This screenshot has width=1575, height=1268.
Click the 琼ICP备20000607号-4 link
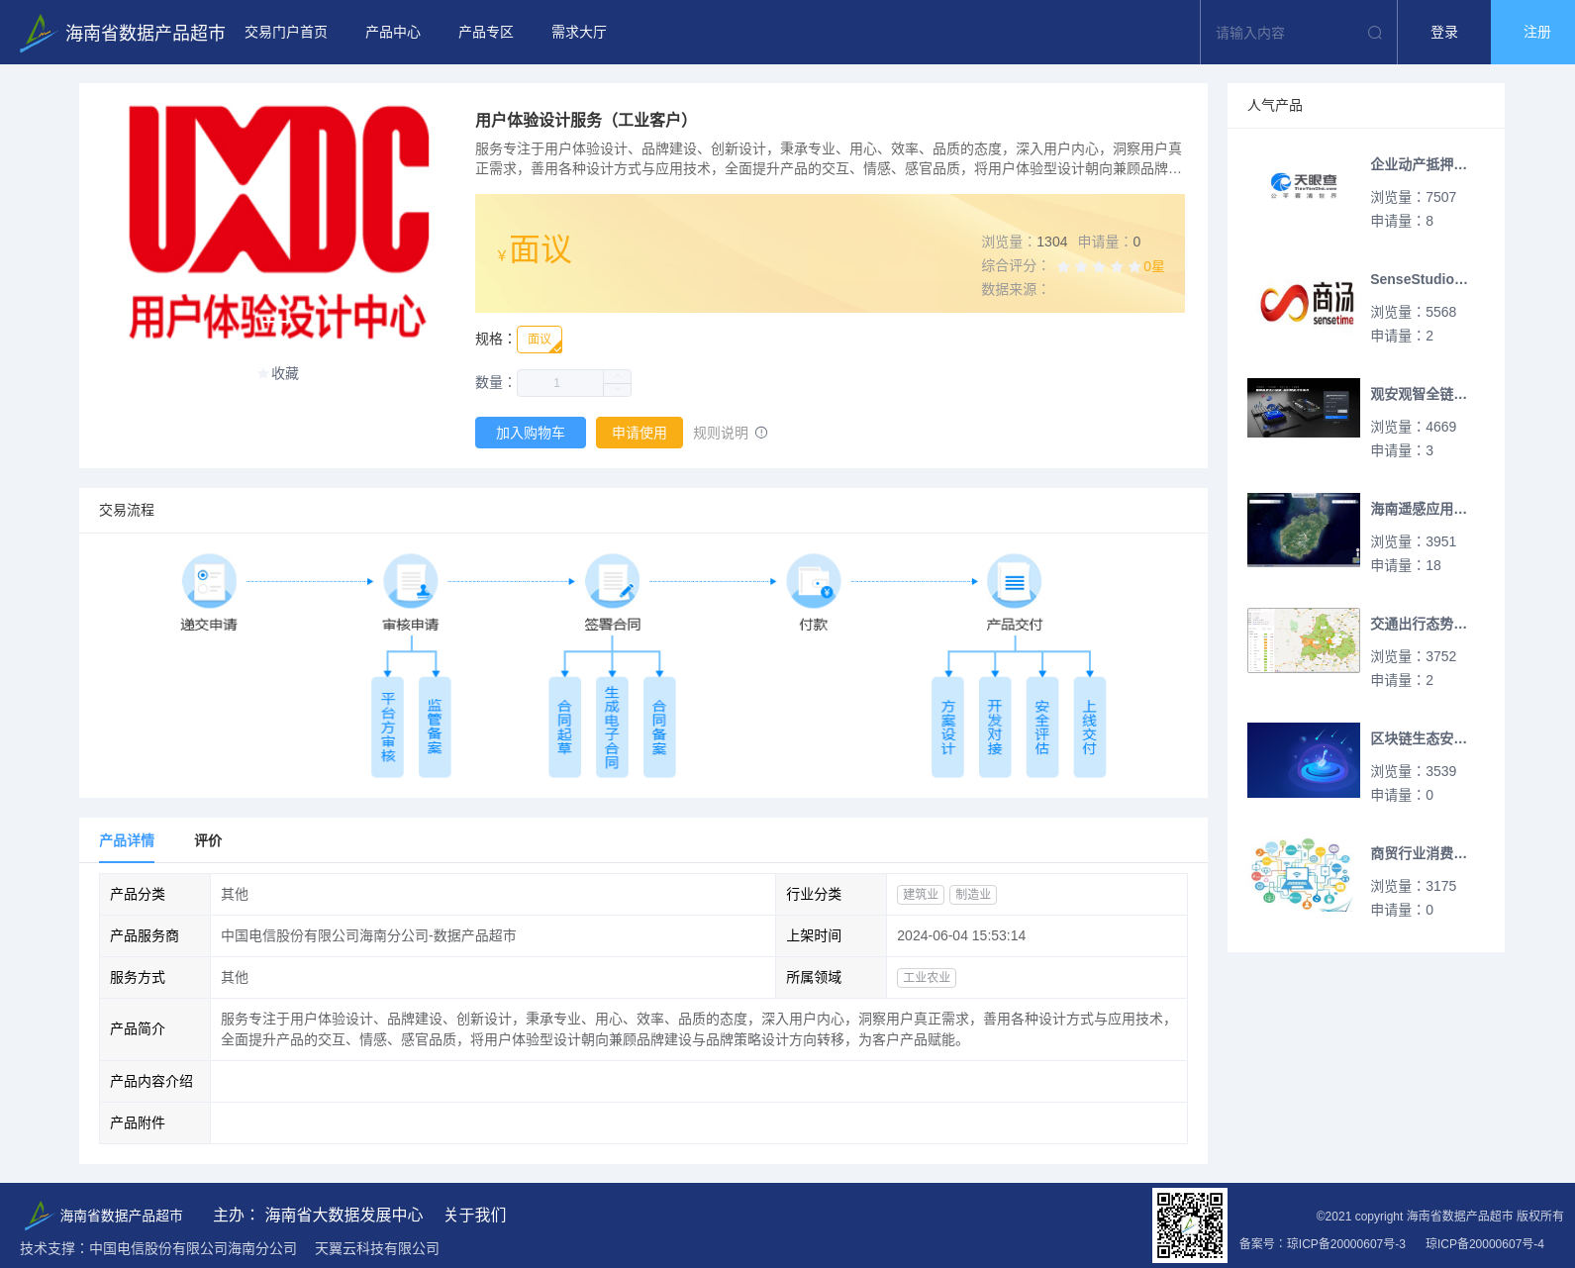click(x=1485, y=1244)
